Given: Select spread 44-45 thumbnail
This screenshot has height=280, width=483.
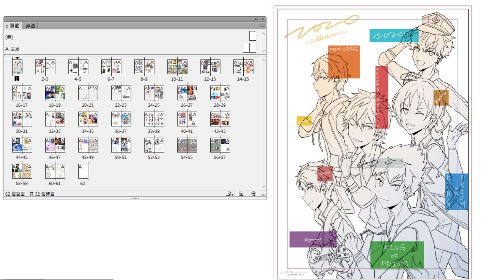Looking at the screenshot, I should [22, 145].
